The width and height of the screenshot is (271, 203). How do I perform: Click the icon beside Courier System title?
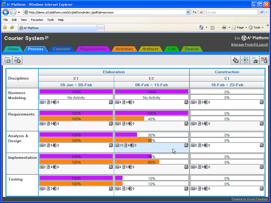click(x=47, y=38)
